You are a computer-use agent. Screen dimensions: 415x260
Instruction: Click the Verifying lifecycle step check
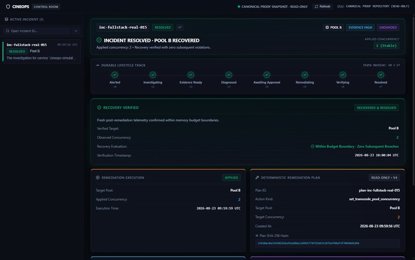343,75
